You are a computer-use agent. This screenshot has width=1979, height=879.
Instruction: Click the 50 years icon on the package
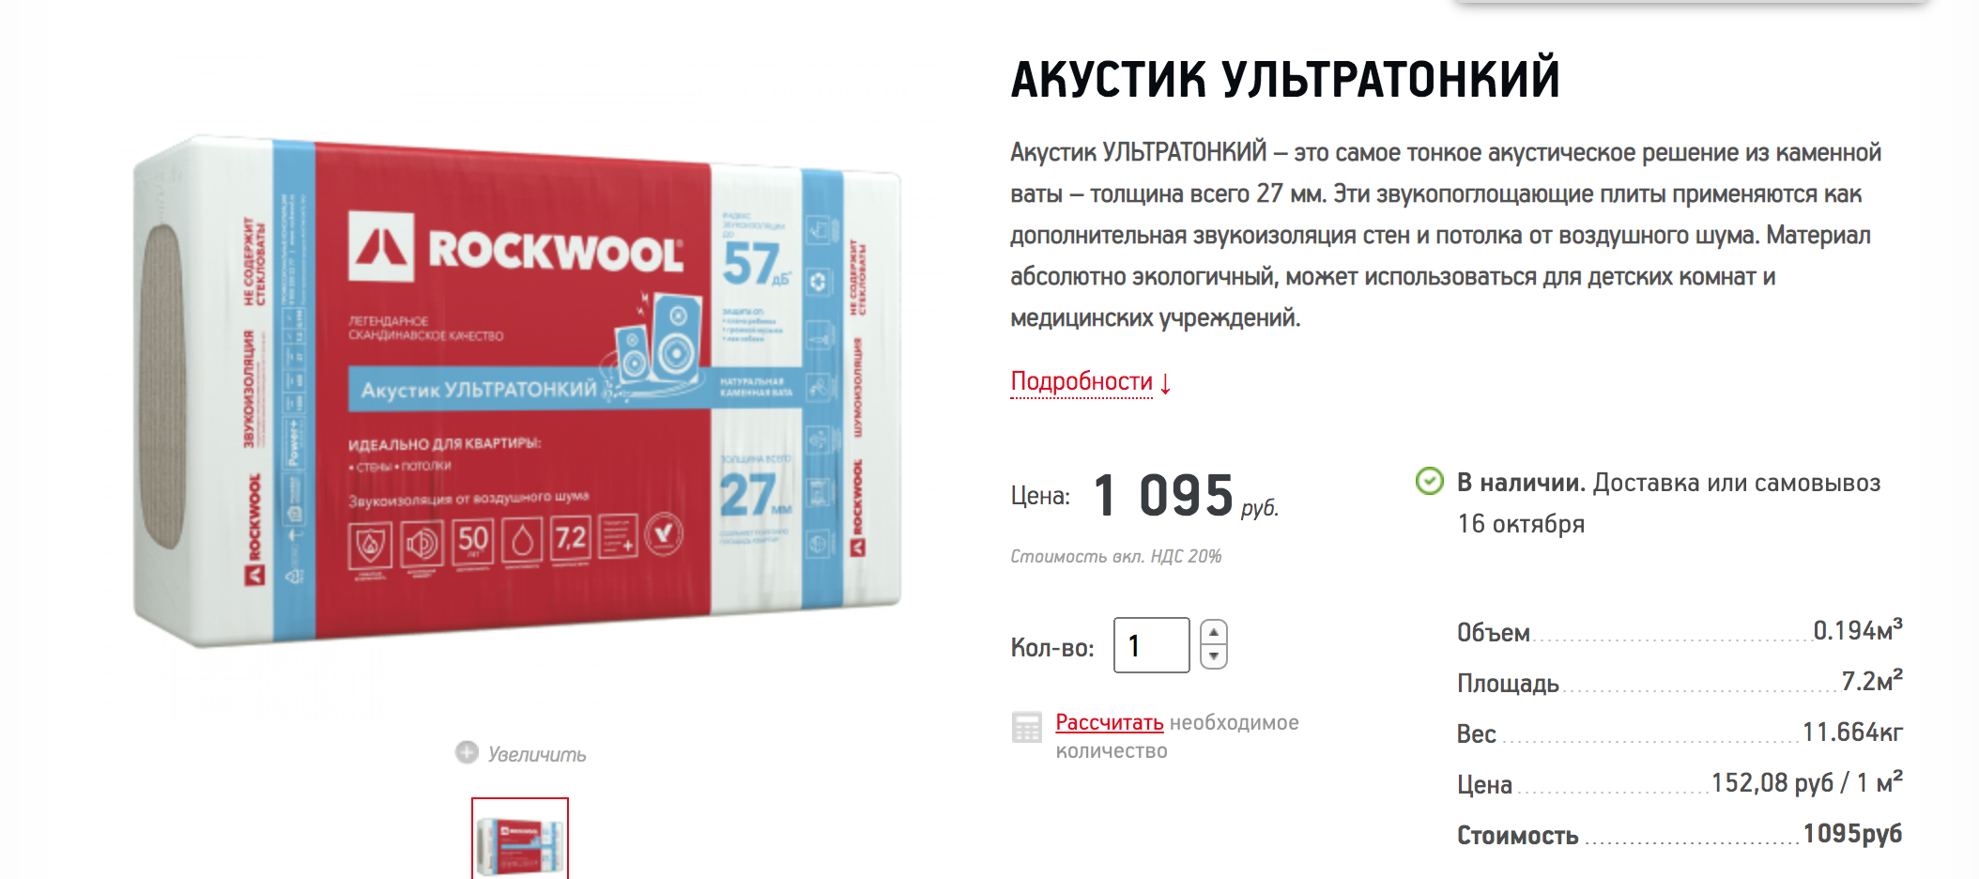tap(472, 540)
